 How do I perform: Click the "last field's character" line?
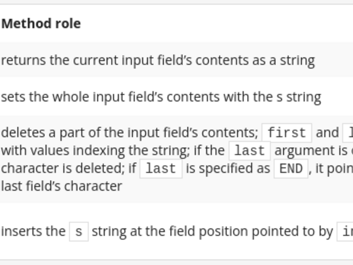pos(62,186)
